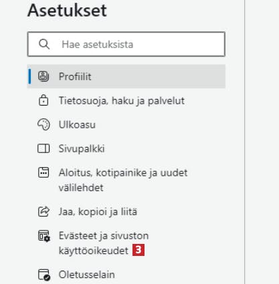Click the share arrow icon for Jaa
The width and height of the screenshot is (279, 284).
[43, 212]
